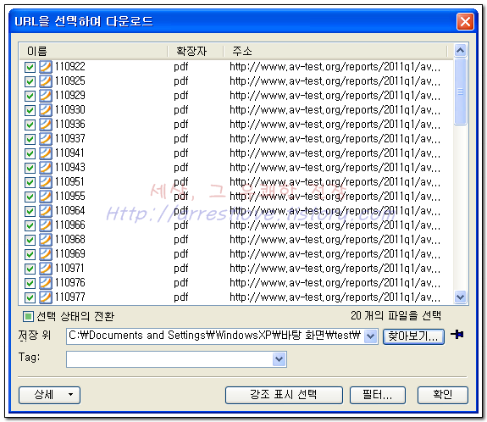This screenshot has width=487, height=422.
Task: Click the vertical scrollbar thumb
Action: (460, 92)
